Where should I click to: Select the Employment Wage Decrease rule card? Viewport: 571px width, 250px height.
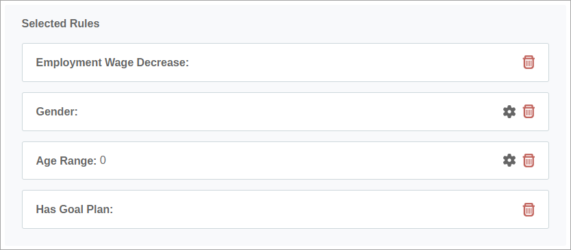(x=285, y=63)
